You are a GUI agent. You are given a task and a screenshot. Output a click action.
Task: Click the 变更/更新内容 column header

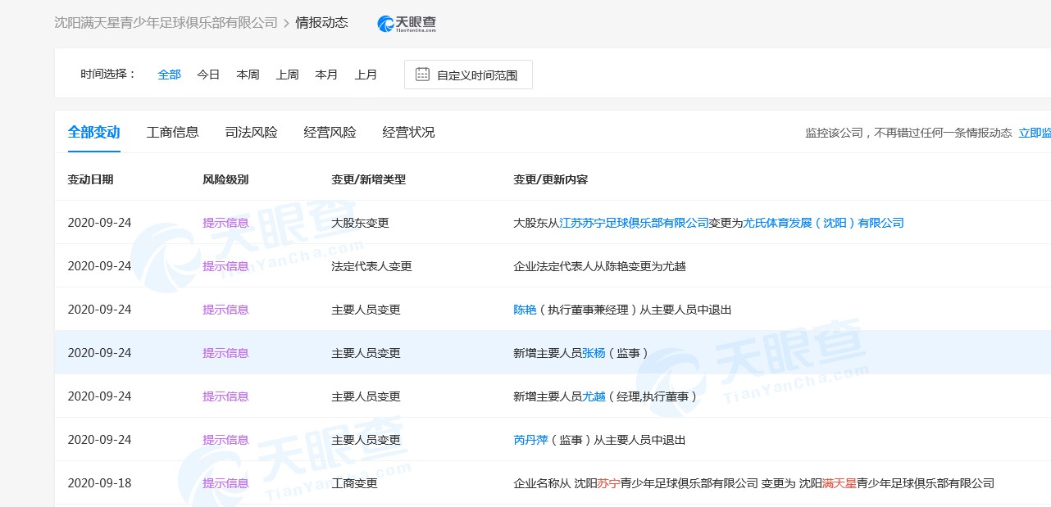[x=550, y=179]
